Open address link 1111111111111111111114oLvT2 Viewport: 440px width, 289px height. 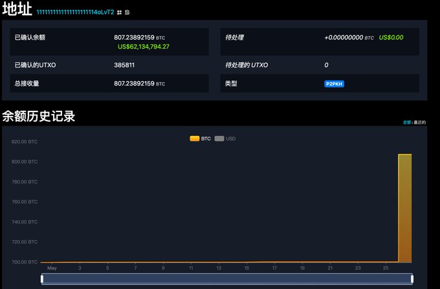(x=75, y=12)
